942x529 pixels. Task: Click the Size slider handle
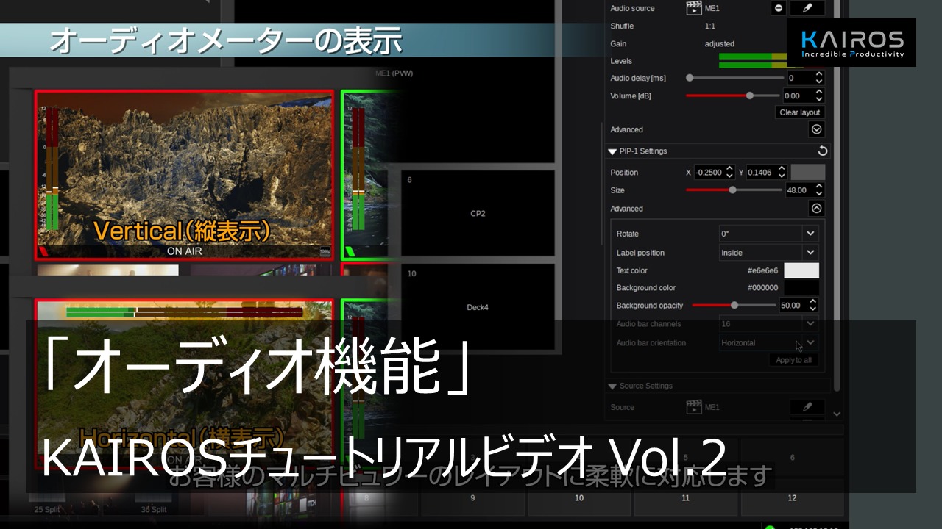point(732,190)
